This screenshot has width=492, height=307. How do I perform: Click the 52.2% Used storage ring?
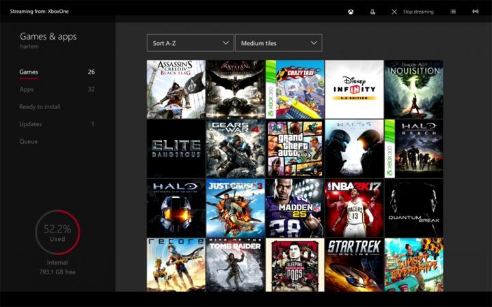[57, 233]
